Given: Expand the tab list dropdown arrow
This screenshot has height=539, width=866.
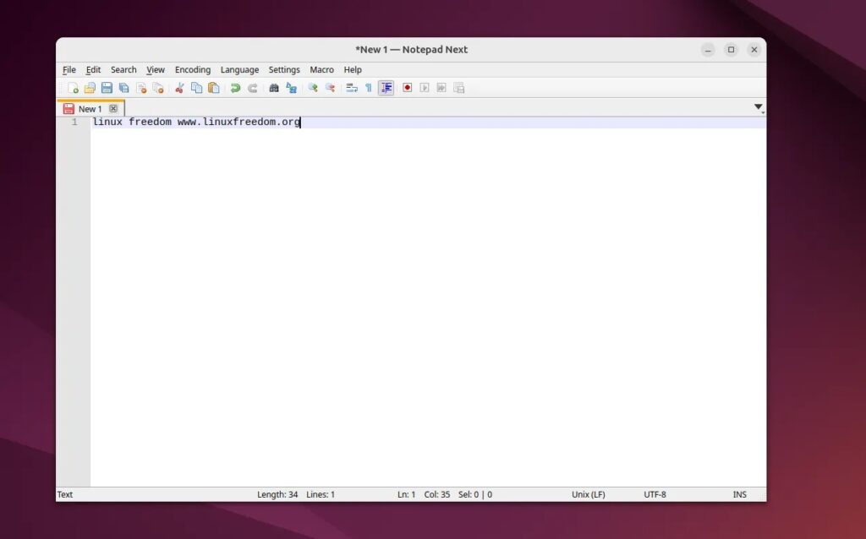Looking at the screenshot, I should pos(759,107).
